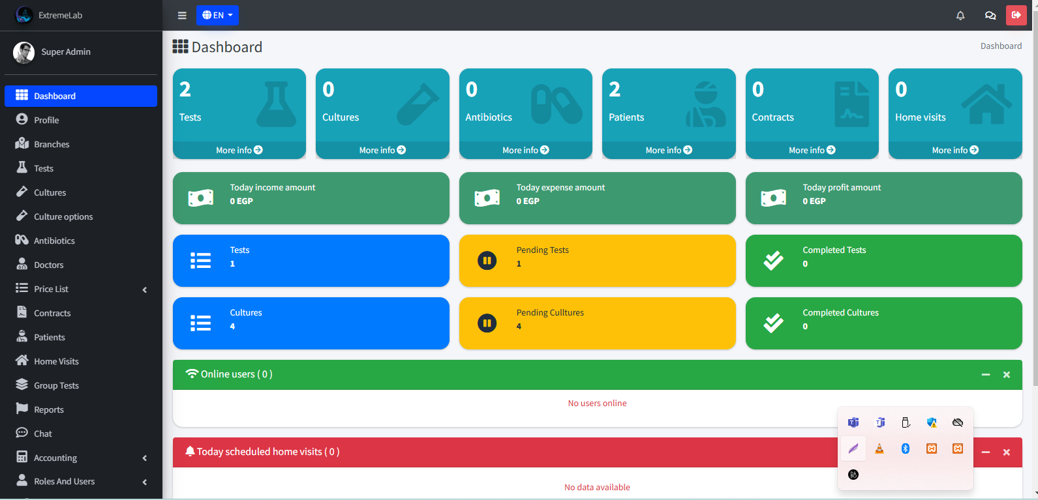Click the Completed Tests checkmark icon

(774, 261)
